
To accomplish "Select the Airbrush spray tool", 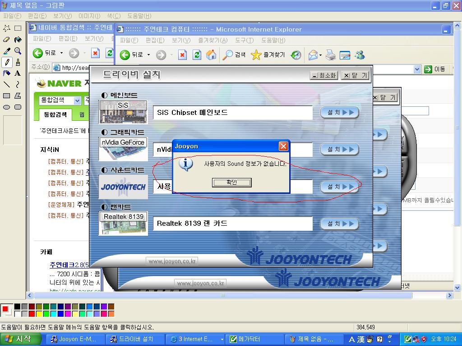I will [7, 73].
